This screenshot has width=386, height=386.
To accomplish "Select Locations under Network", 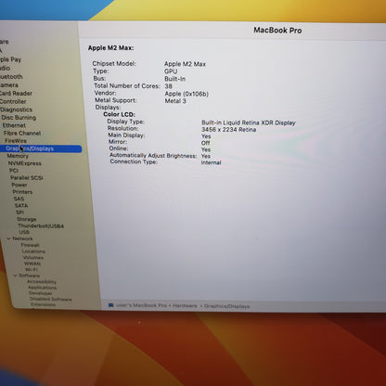I will (x=33, y=251).
